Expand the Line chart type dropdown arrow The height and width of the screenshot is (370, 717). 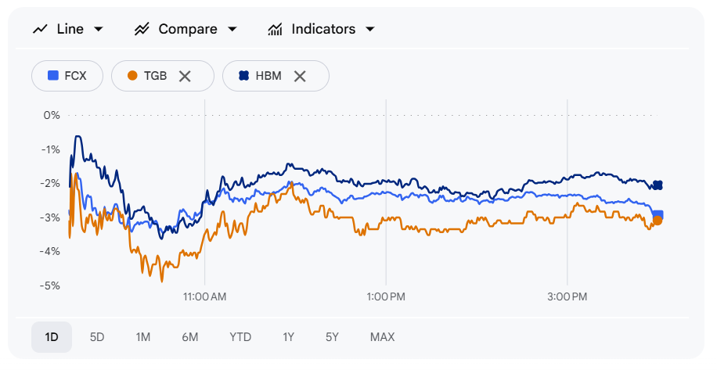(x=99, y=29)
